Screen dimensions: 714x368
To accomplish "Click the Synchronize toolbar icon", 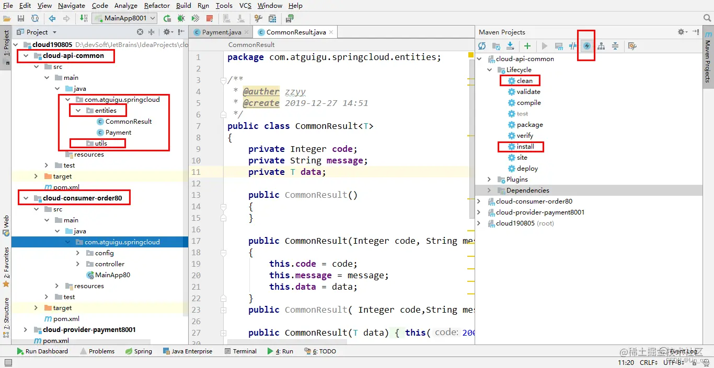I will coord(35,18).
